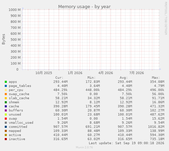The width and height of the screenshot is (169, 151).
Task: Click the unused lime swatch
Action: coord(6,115)
